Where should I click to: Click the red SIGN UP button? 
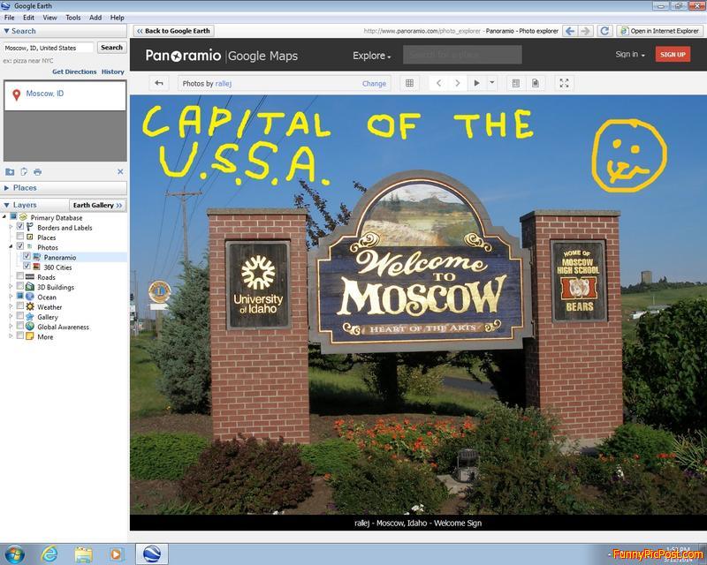click(673, 54)
